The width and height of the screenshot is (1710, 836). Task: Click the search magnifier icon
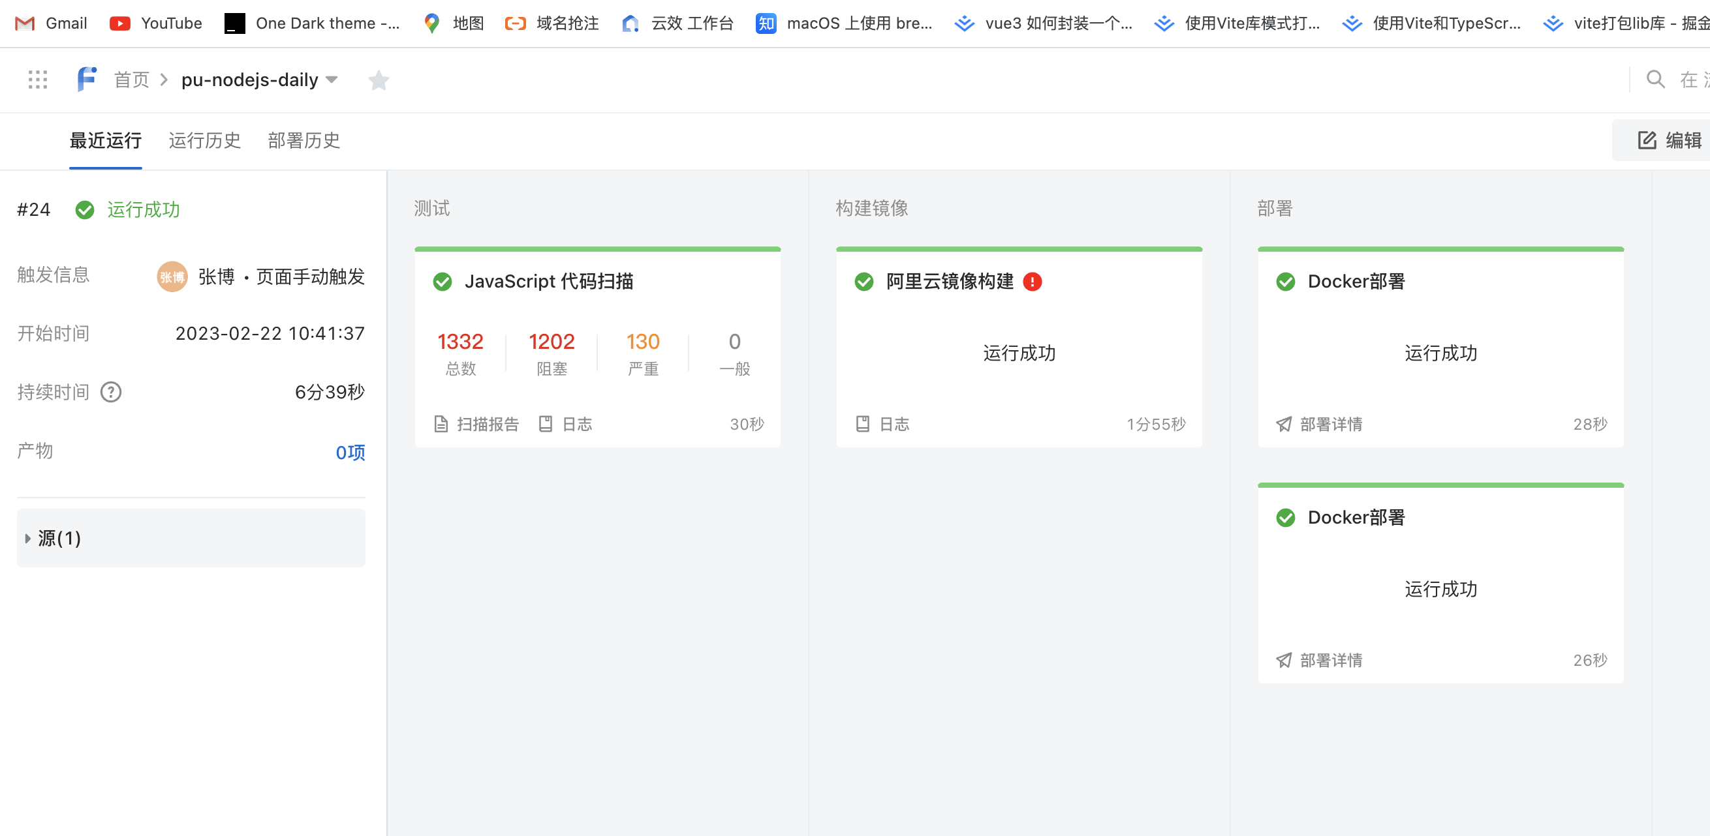pyautogui.click(x=1655, y=80)
